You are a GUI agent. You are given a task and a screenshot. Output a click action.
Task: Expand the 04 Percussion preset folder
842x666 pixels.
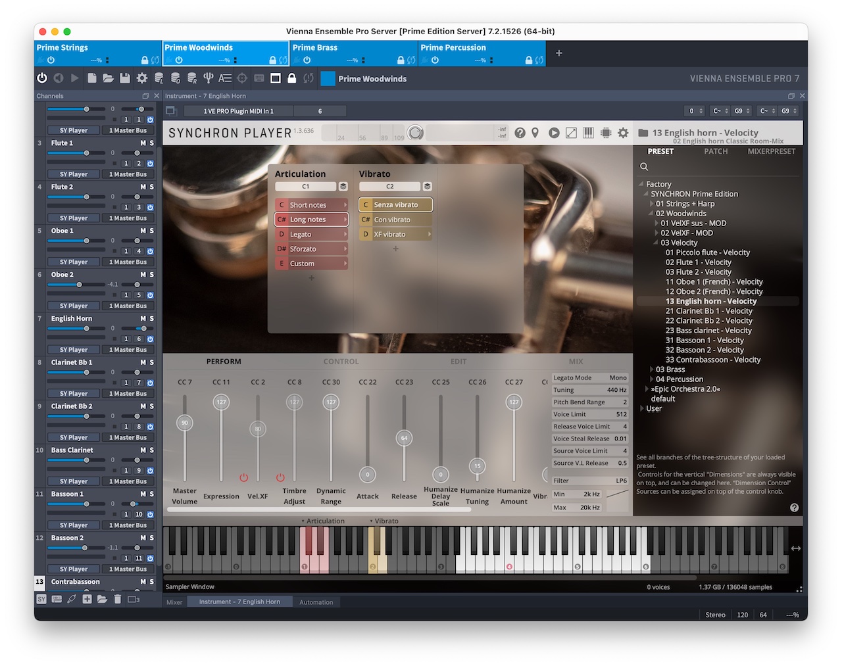(x=652, y=379)
